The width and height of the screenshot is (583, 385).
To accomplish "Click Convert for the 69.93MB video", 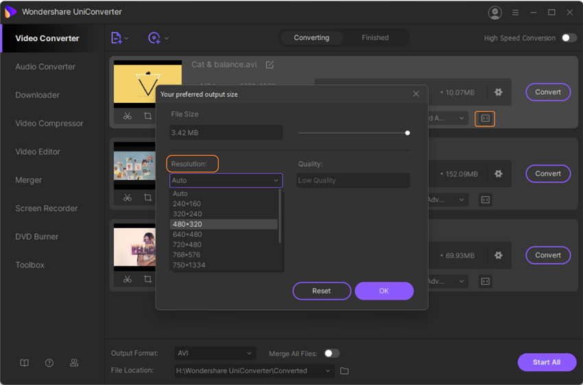I will pos(548,255).
